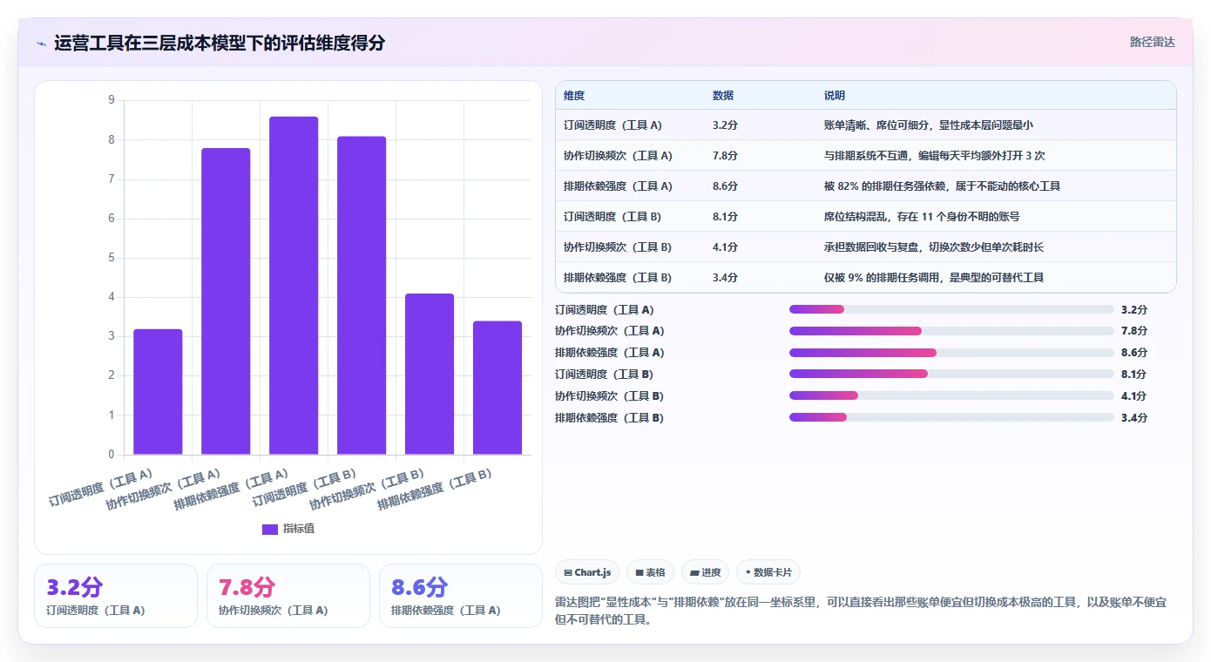
Task: Click the 7.8分 table cell
Action: [725, 156]
